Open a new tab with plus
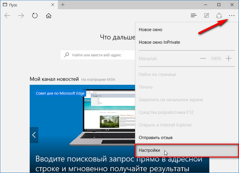Screen dimensions: 239x173 click(63, 5)
